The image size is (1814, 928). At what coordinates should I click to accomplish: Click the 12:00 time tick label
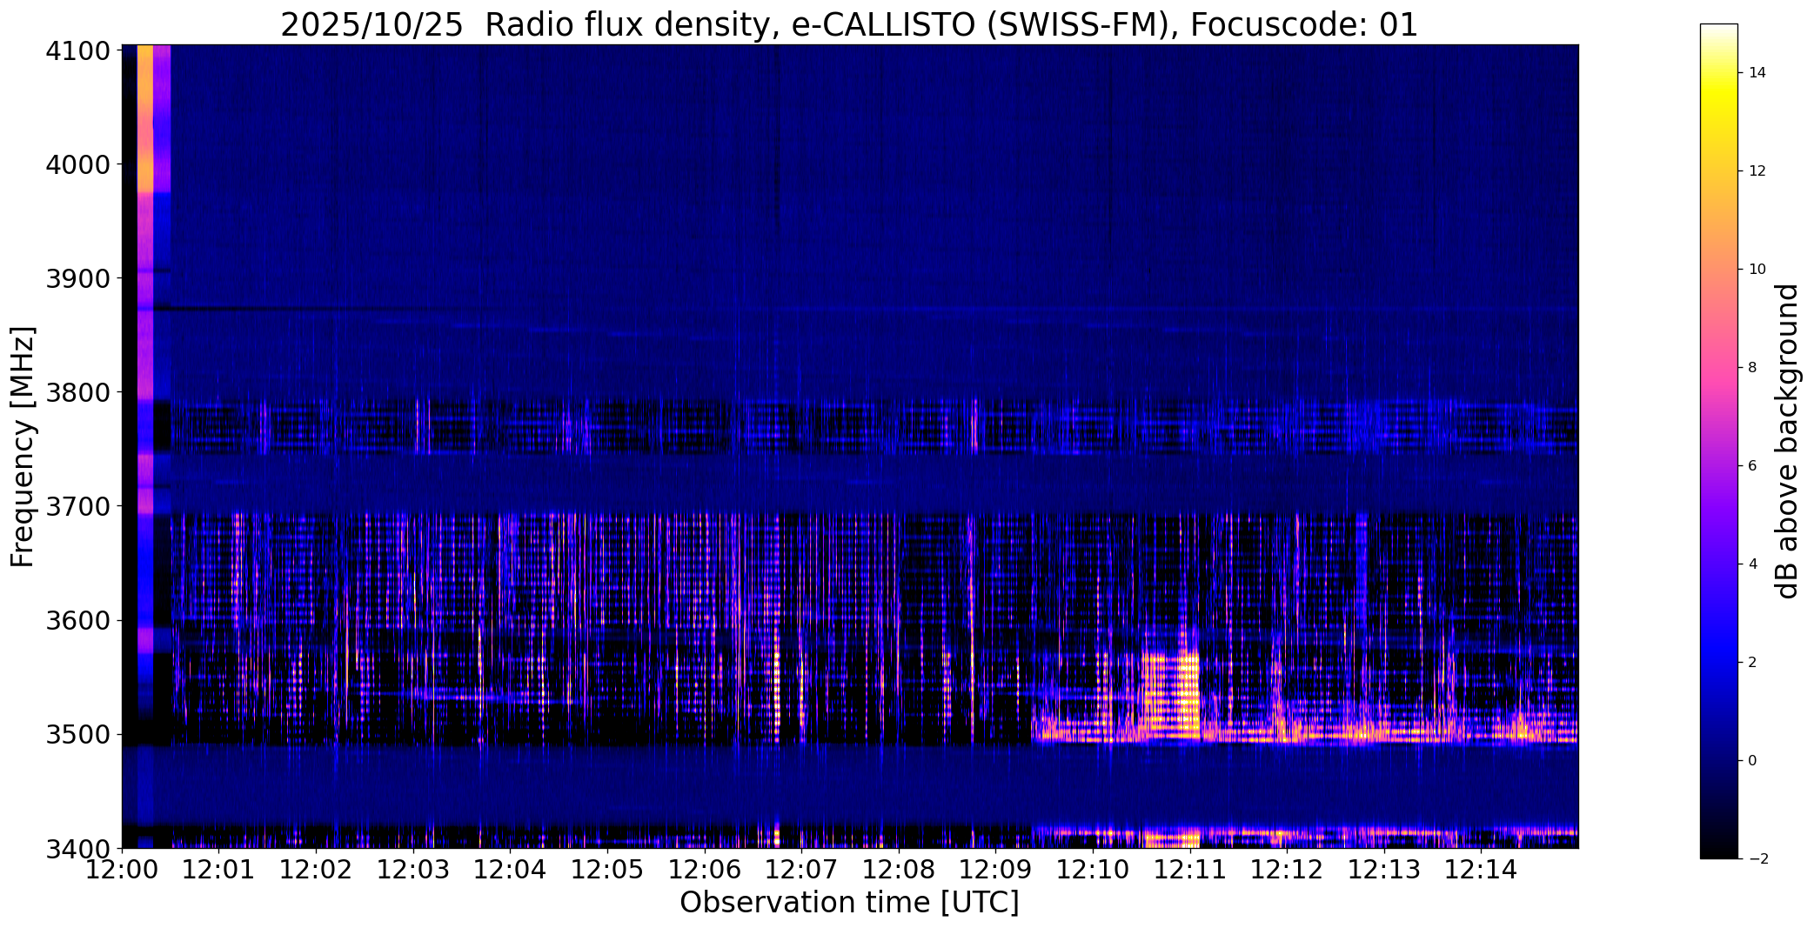pyautogui.click(x=122, y=870)
